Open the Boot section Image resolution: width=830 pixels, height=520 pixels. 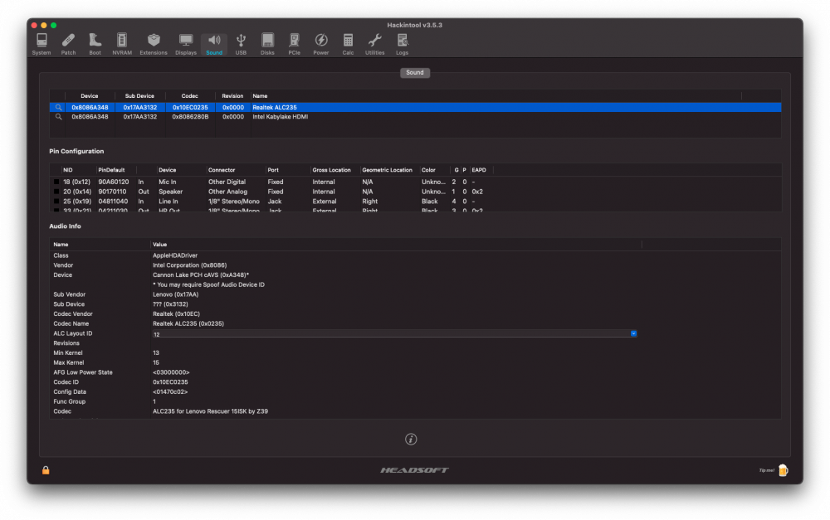click(x=95, y=45)
